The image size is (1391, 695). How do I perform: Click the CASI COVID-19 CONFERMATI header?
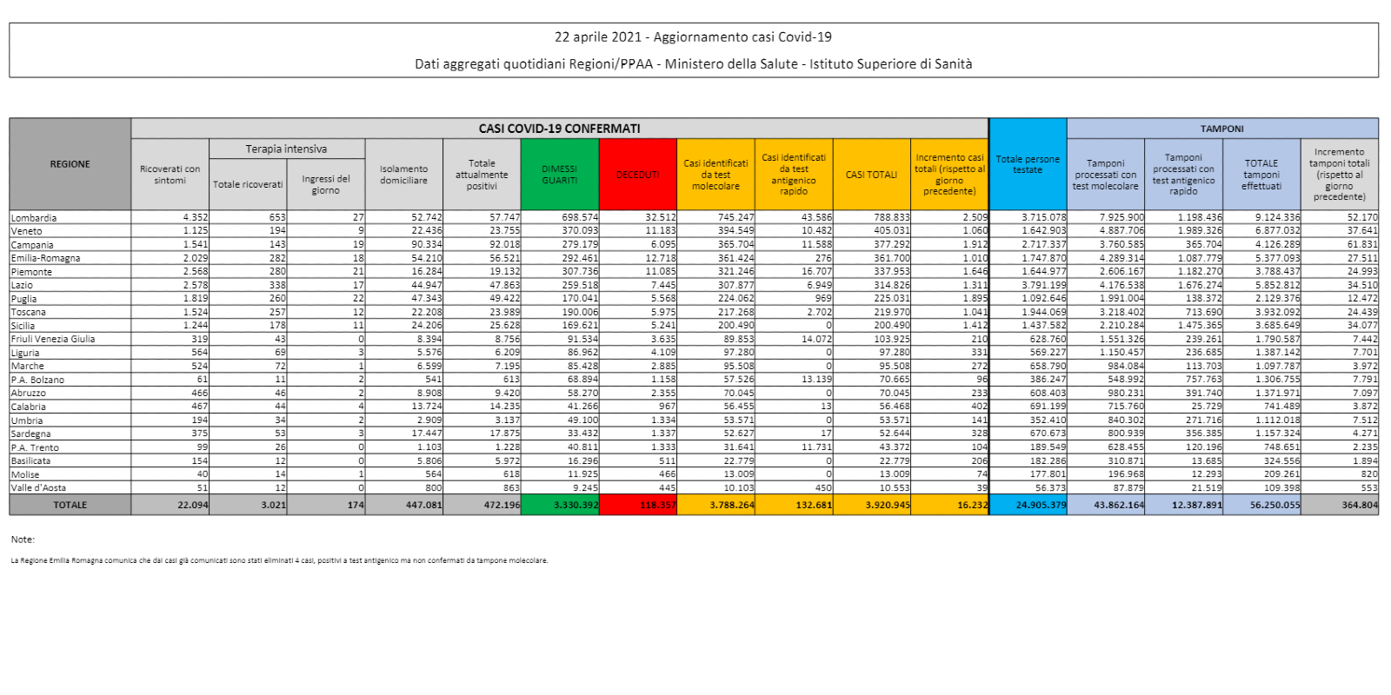pyautogui.click(x=559, y=129)
